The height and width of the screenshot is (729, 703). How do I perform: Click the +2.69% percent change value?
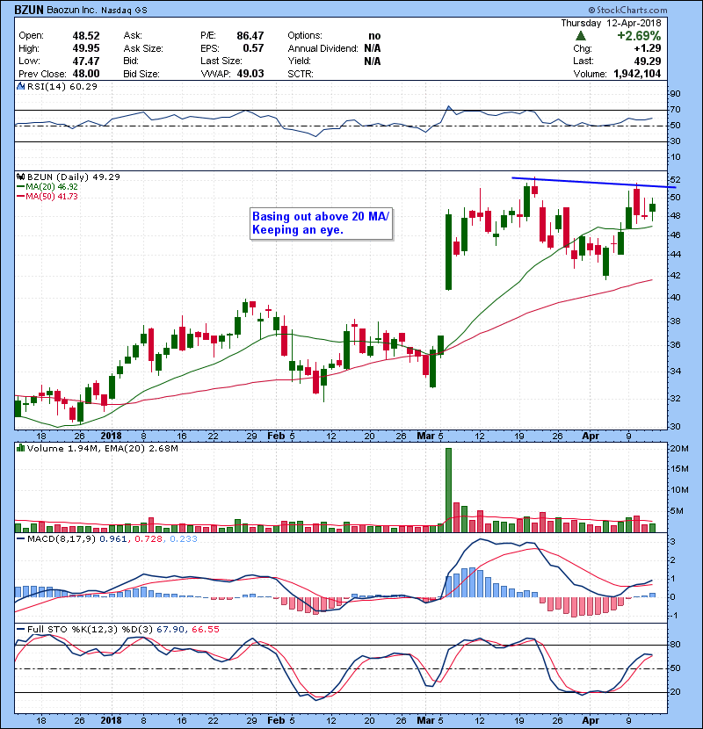click(x=639, y=36)
